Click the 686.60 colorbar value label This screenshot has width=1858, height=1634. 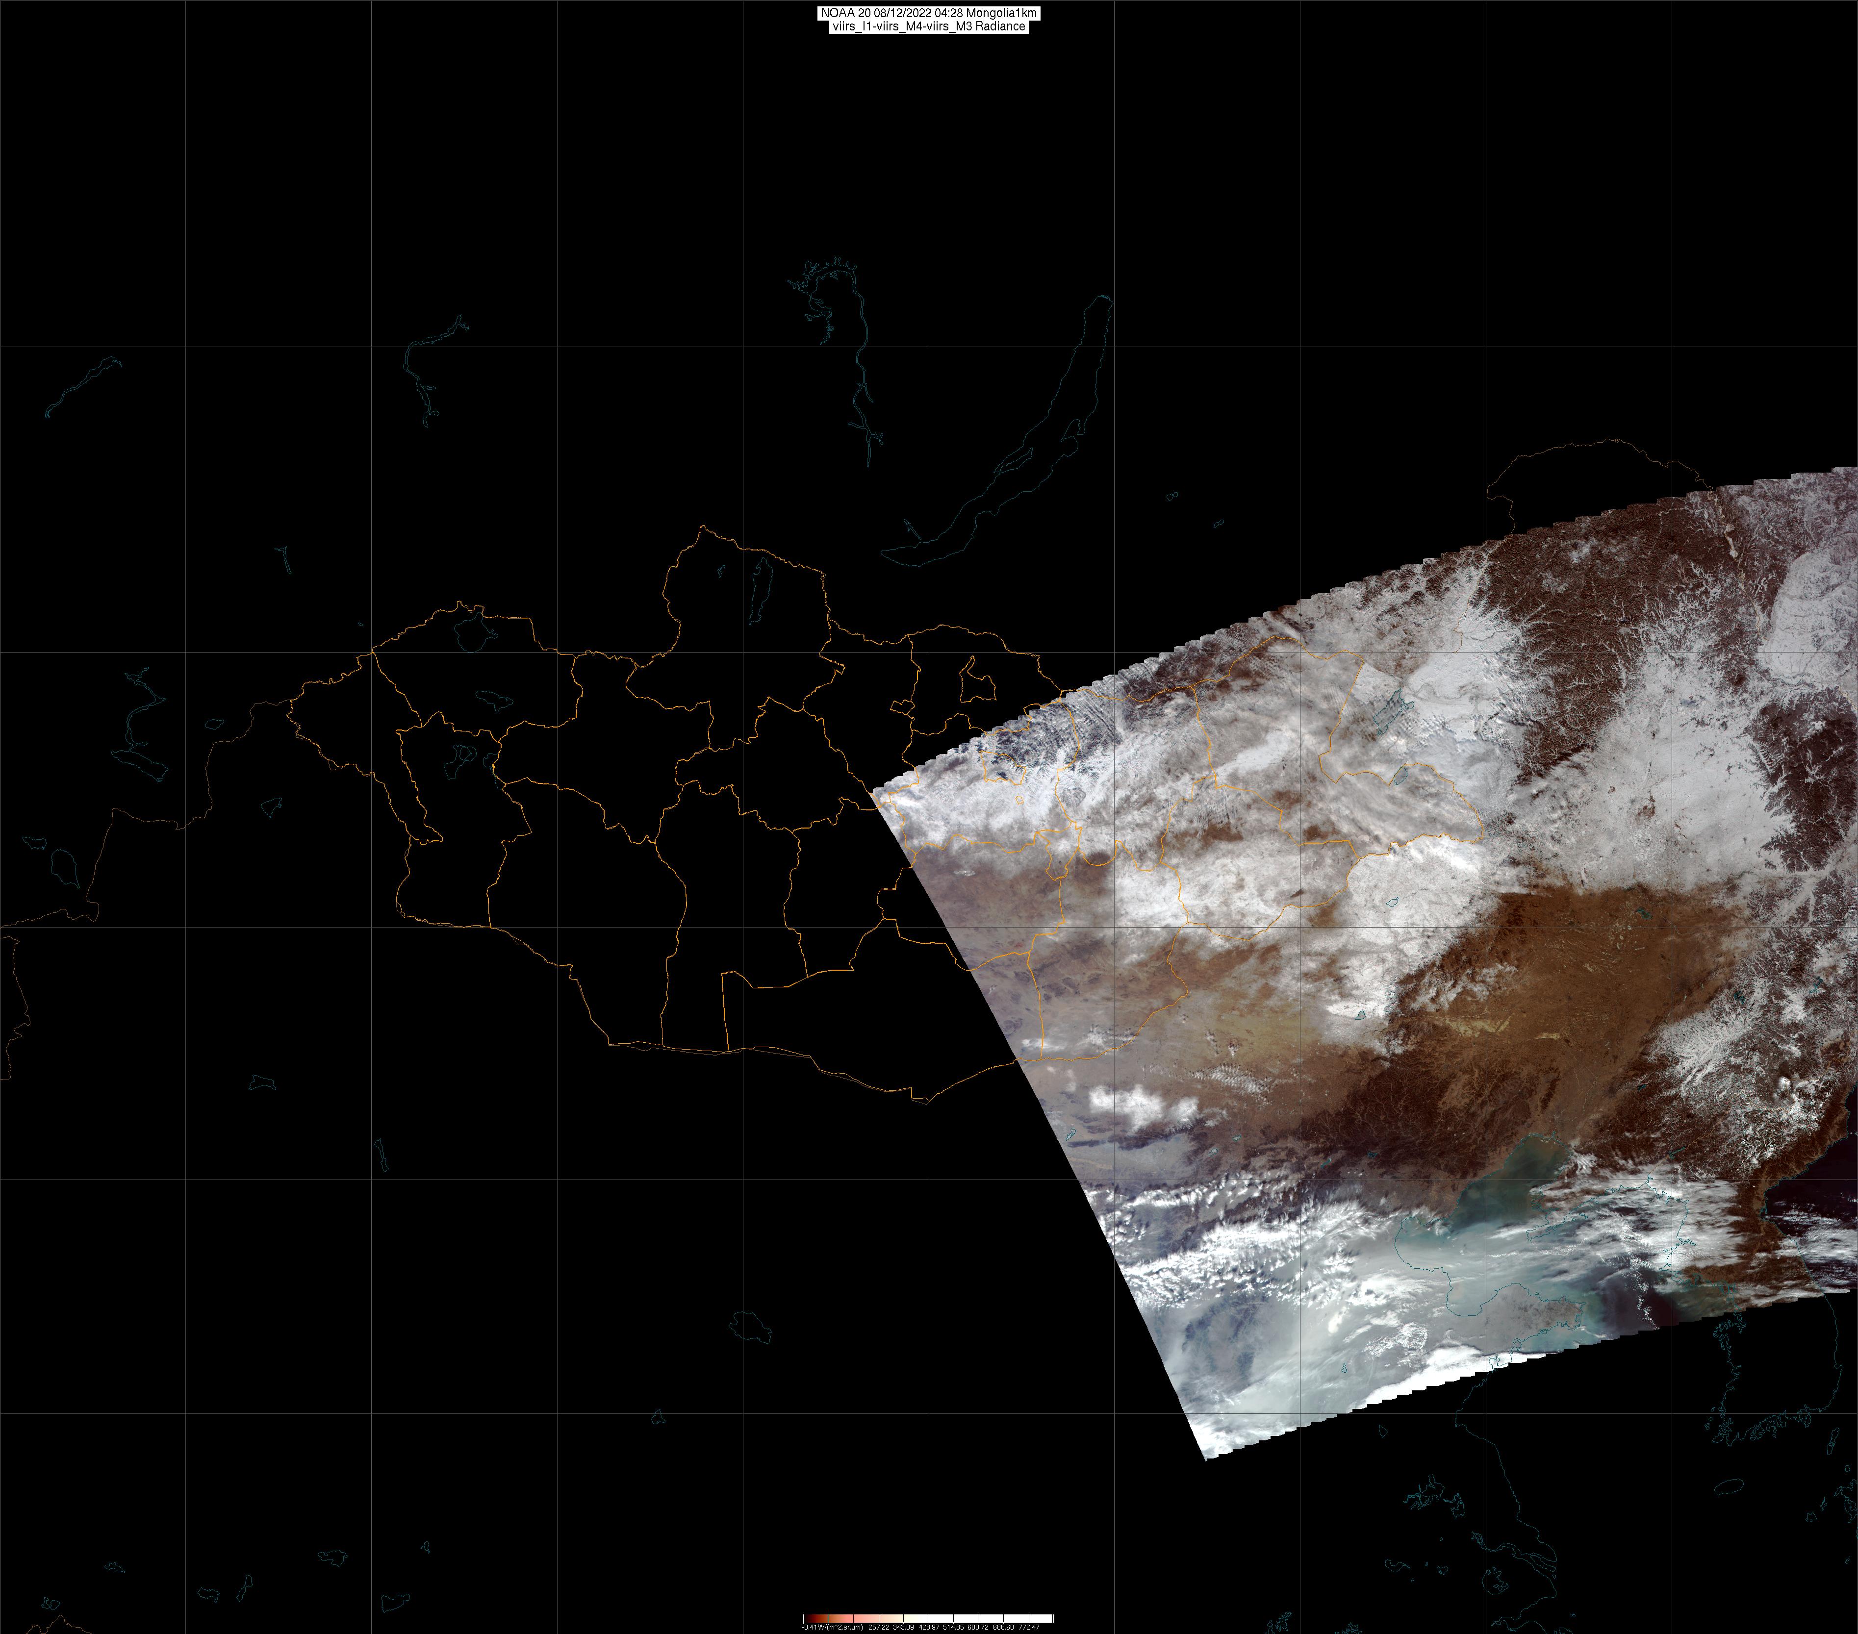1004,1628
